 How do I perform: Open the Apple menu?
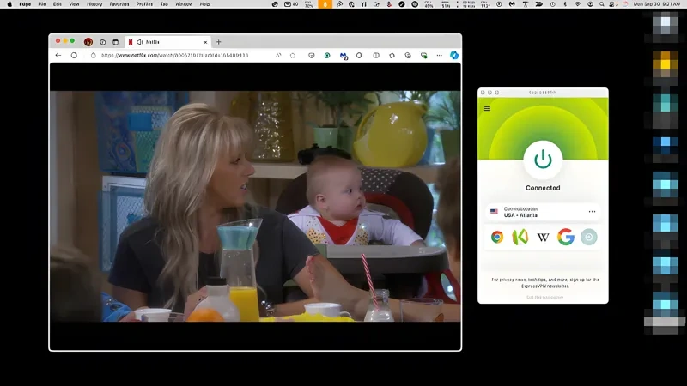9,4
